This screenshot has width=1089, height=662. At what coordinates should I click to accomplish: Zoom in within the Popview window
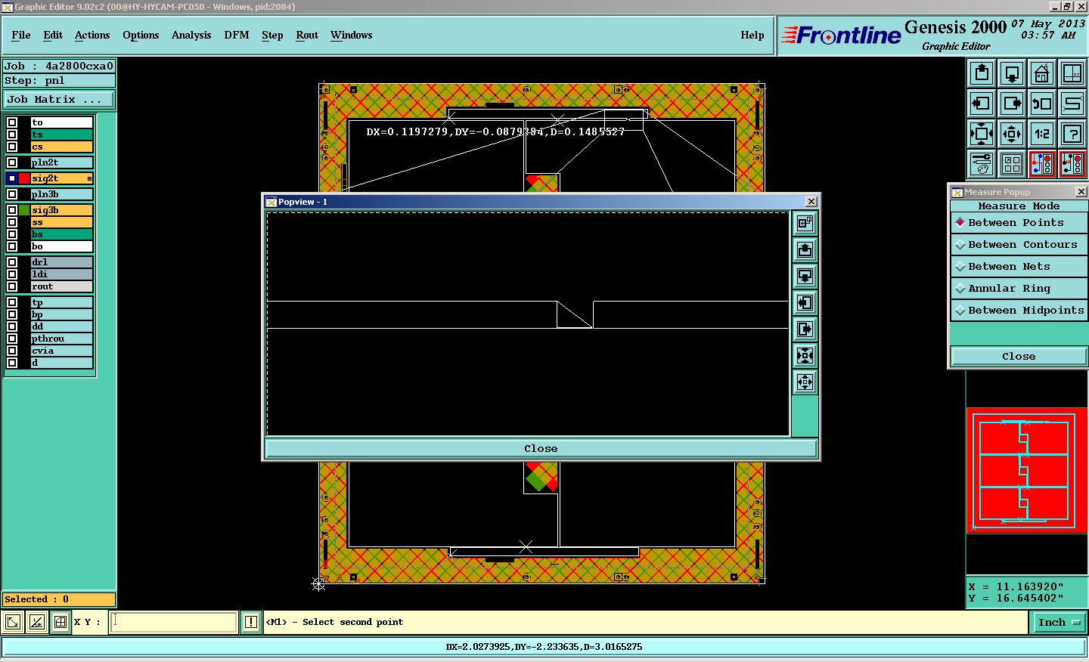coord(805,355)
